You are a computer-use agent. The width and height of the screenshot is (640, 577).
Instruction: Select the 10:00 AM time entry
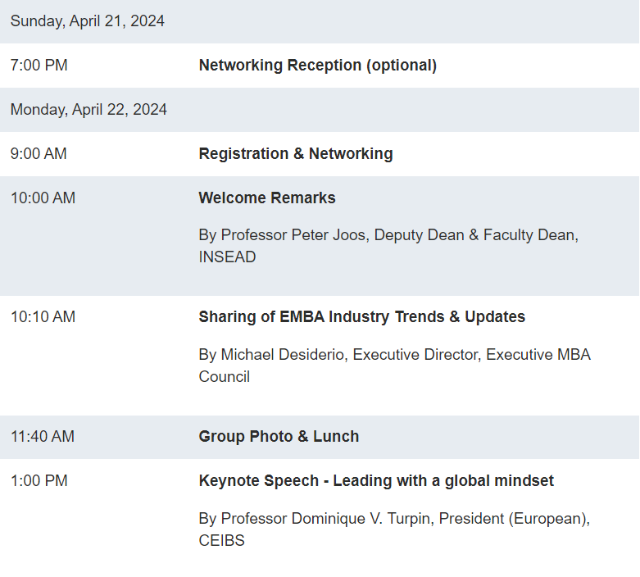(x=43, y=198)
